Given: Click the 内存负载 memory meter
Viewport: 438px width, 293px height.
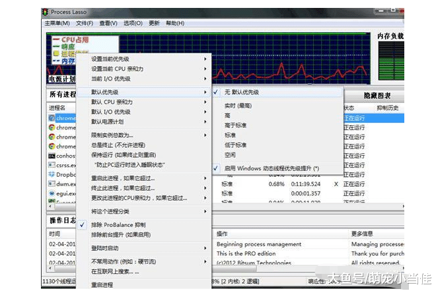Looking at the screenshot, I should pos(391,60).
